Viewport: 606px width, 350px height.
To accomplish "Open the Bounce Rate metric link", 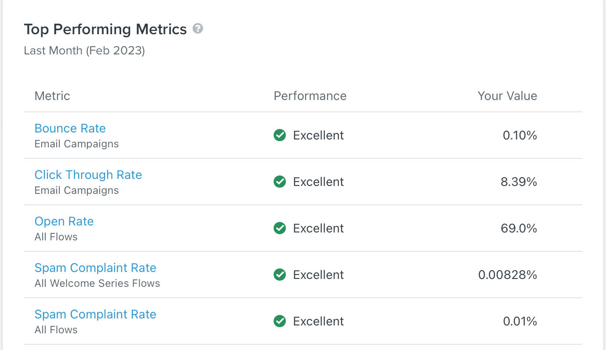I will 70,129.
